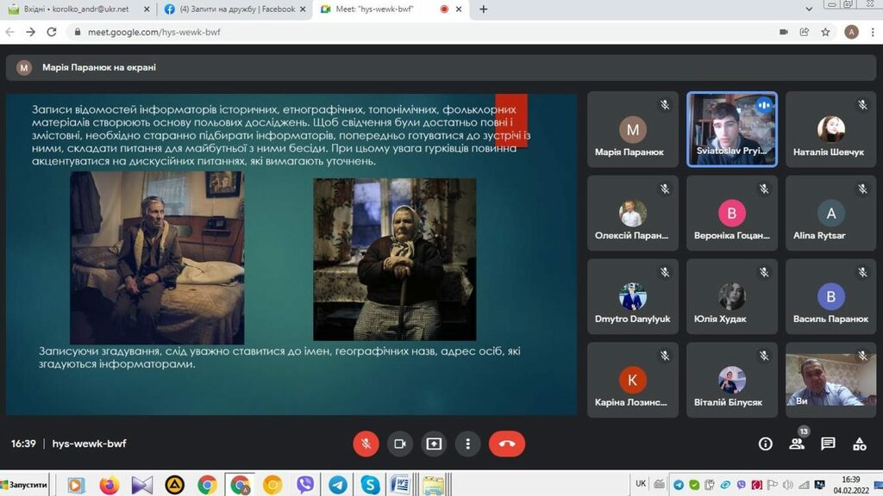The height and width of the screenshot is (496, 883).
Task: Toggle the camera on or off
Action: click(399, 443)
